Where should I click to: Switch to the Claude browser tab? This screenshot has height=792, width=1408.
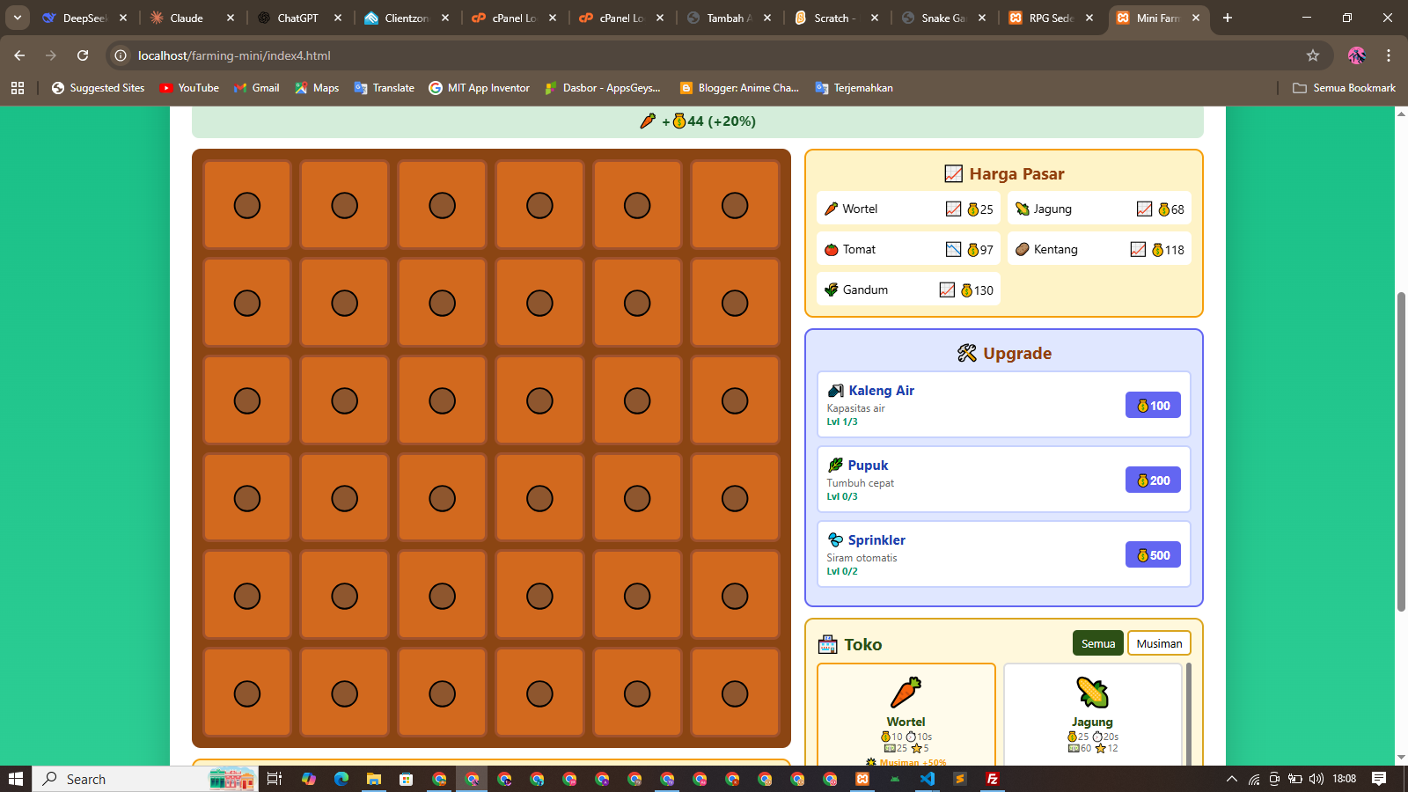pos(187,18)
